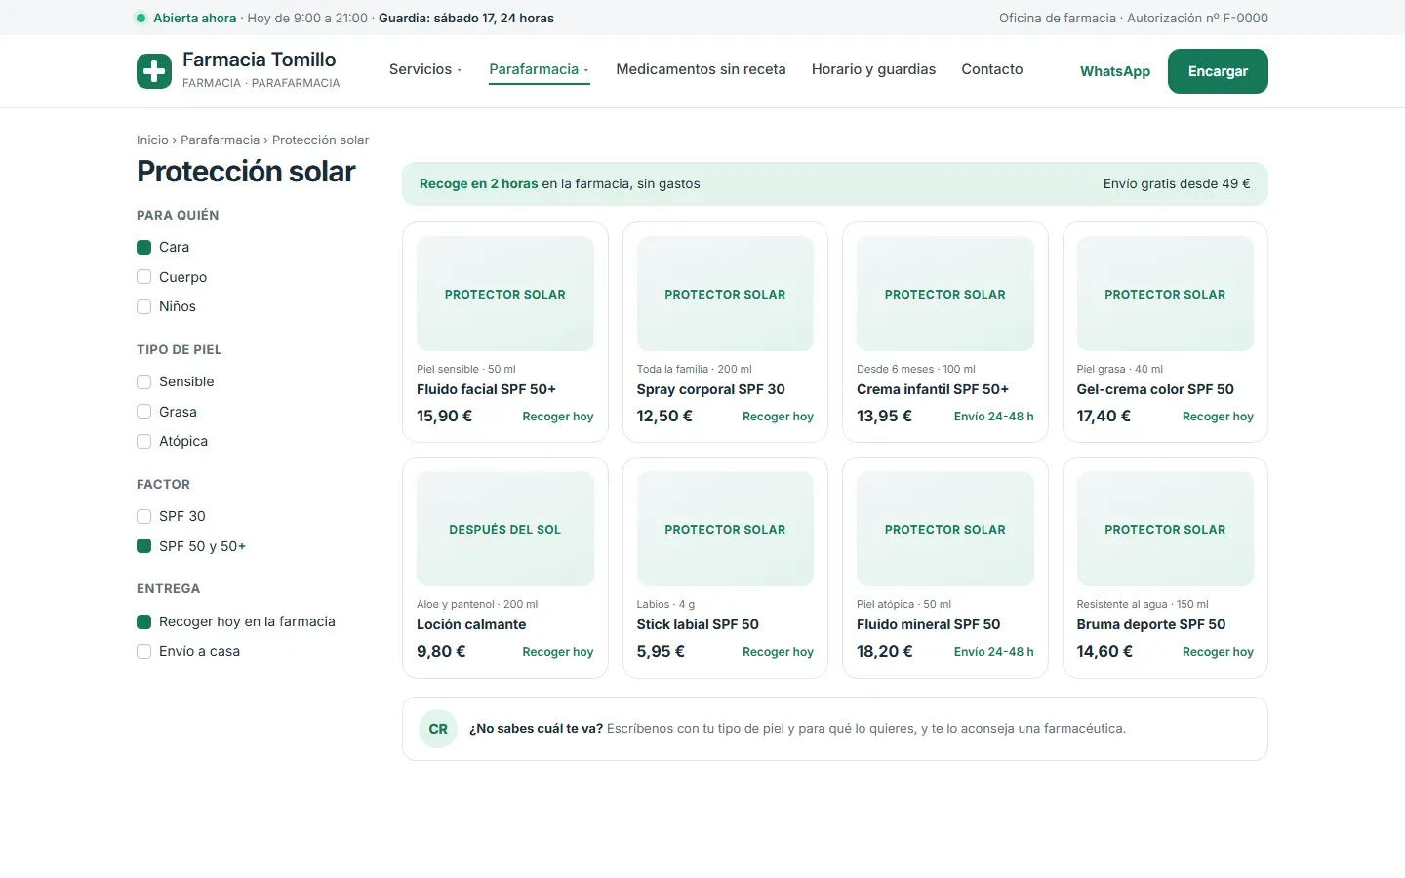This screenshot has height=878, width=1405.
Task: Click the ¿No sabes cuál te va? advice box
Action: click(835, 729)
